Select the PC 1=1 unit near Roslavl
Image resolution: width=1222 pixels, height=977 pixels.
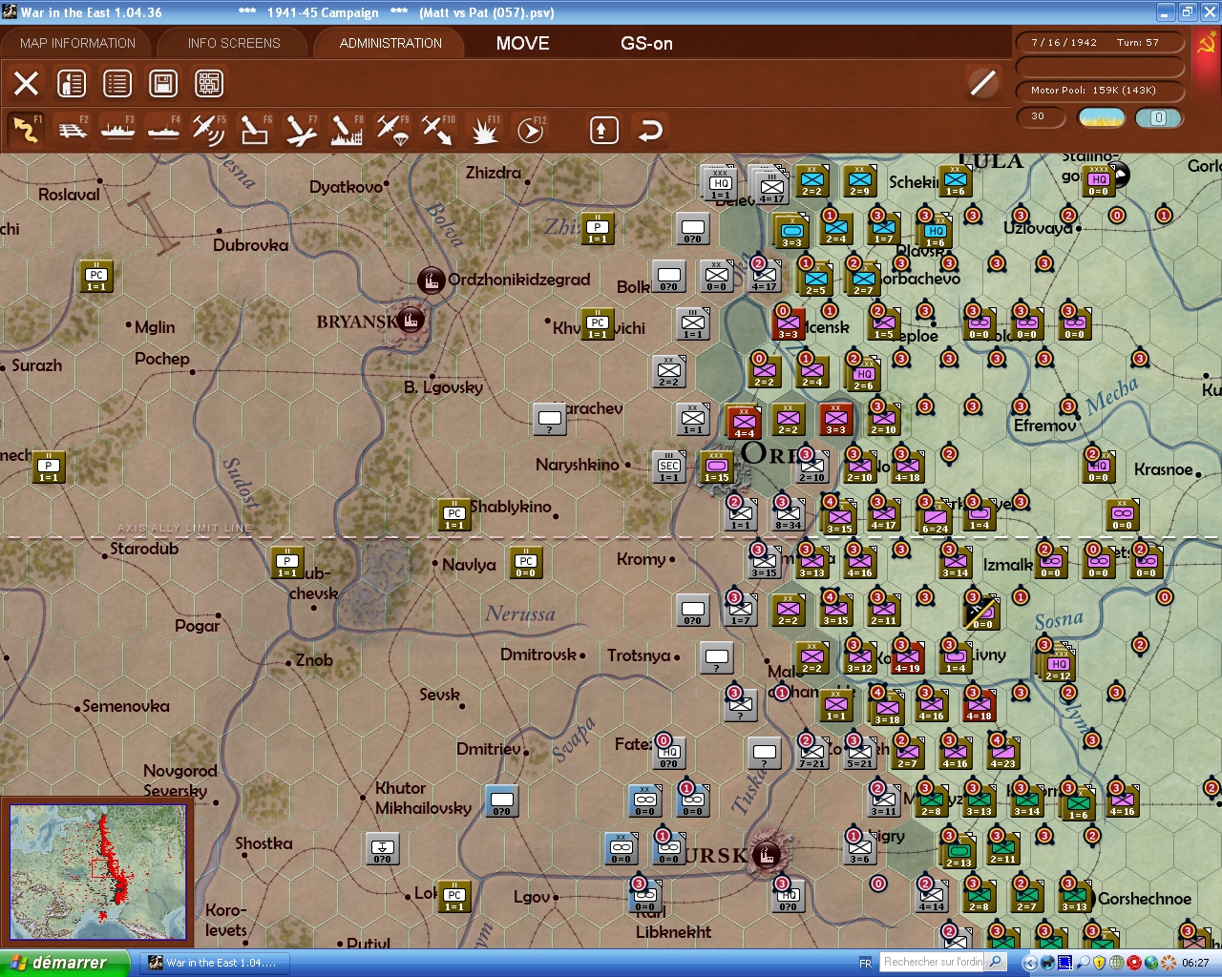pos(96,276)
